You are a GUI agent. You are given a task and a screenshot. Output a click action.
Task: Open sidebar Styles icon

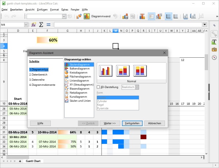point(214,42)
